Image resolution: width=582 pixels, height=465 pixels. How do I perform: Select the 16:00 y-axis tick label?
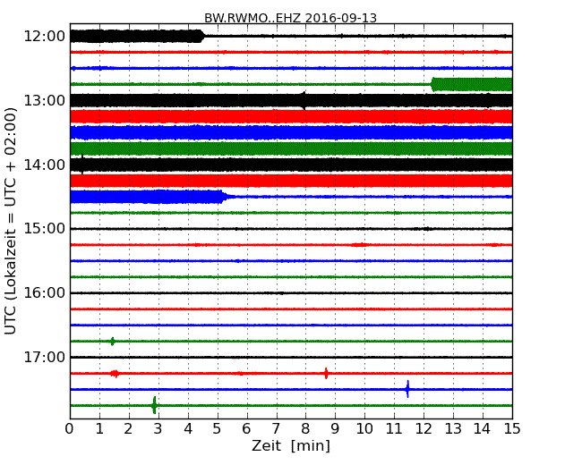45,293
